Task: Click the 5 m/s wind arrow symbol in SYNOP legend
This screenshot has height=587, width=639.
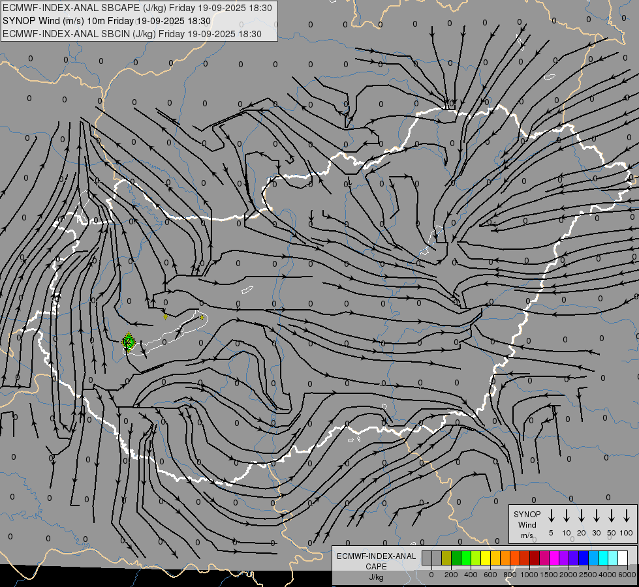Action: [551, 516]
